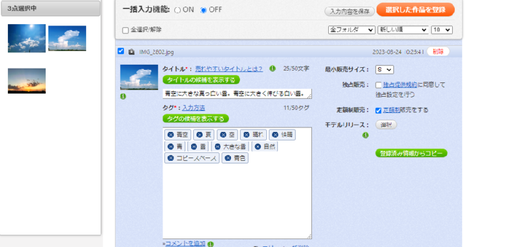
Task: Open the IMG_2802.jpg preview thumbnail
Action: 139,77
